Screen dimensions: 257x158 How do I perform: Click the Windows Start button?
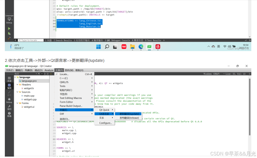(98, 47)
